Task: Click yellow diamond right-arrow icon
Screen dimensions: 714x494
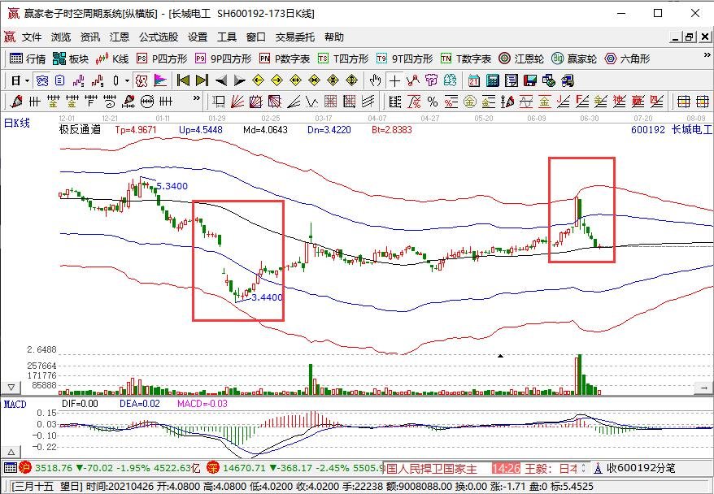Action: [276, 81]
